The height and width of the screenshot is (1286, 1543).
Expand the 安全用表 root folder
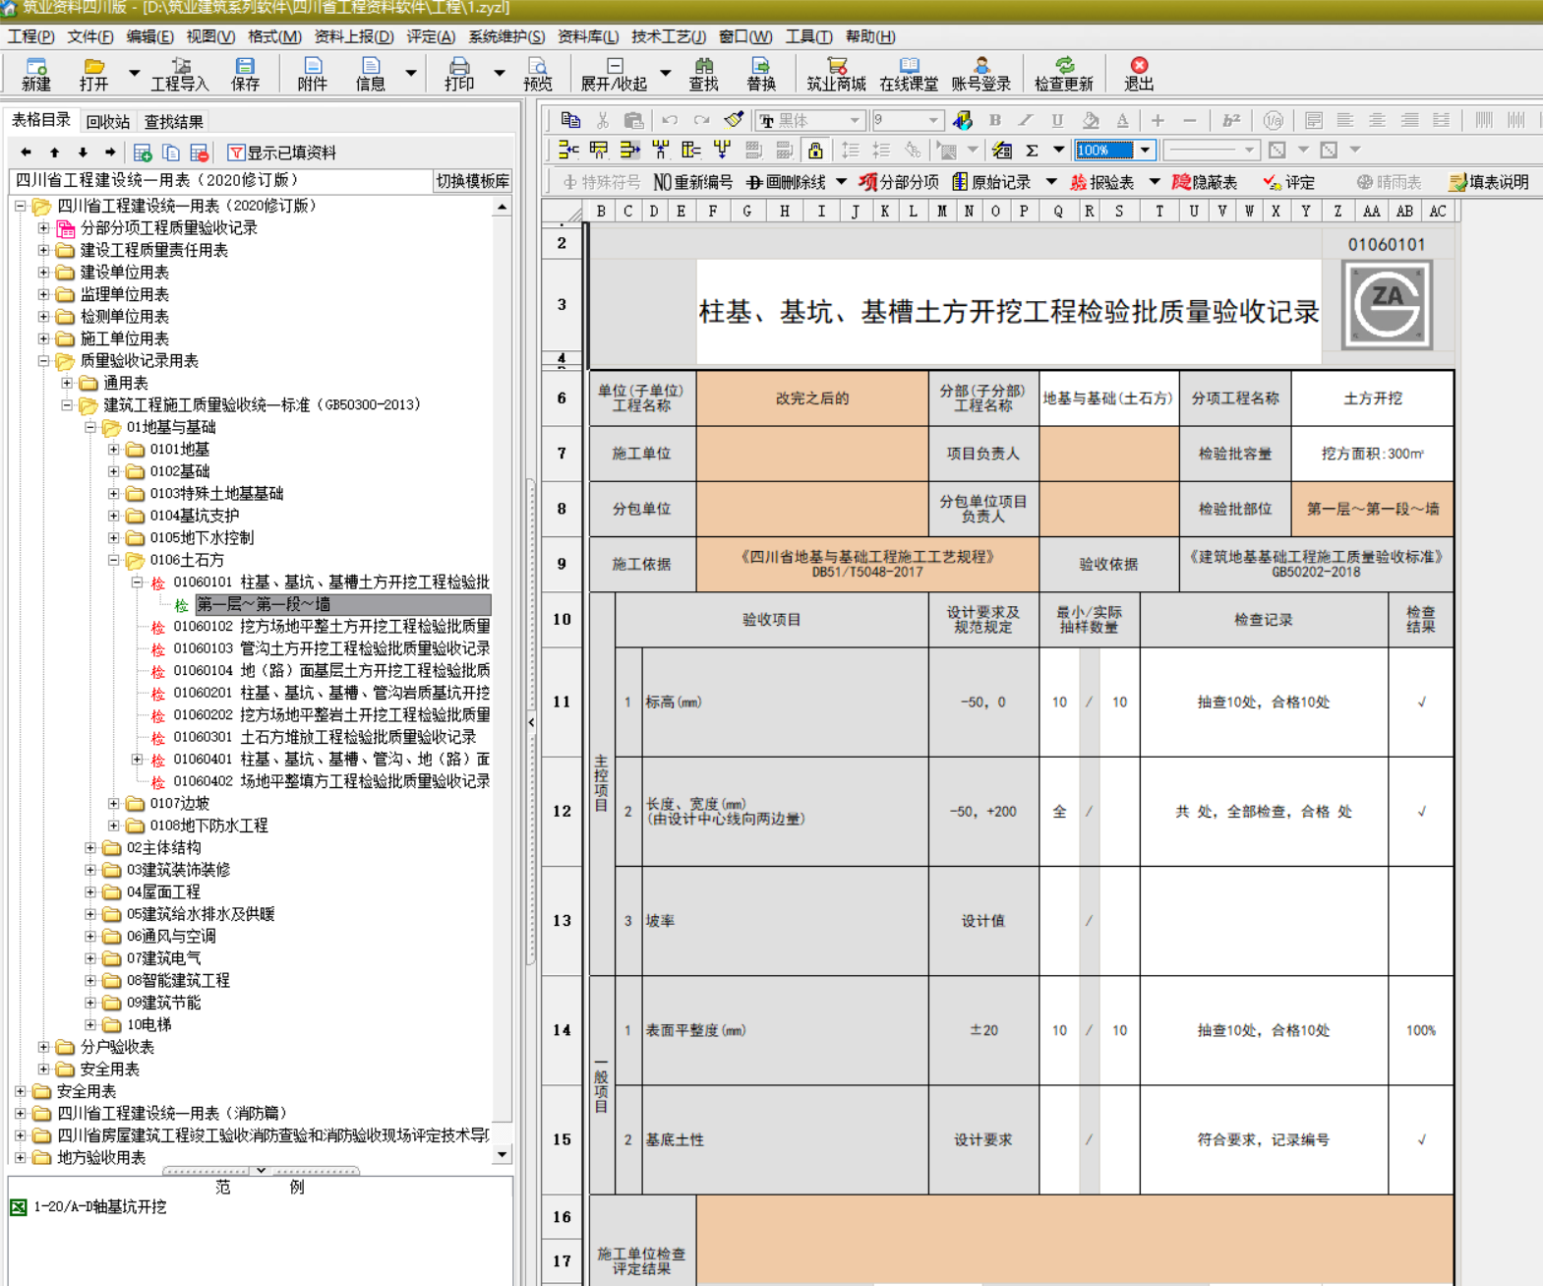click(20, 1091)
